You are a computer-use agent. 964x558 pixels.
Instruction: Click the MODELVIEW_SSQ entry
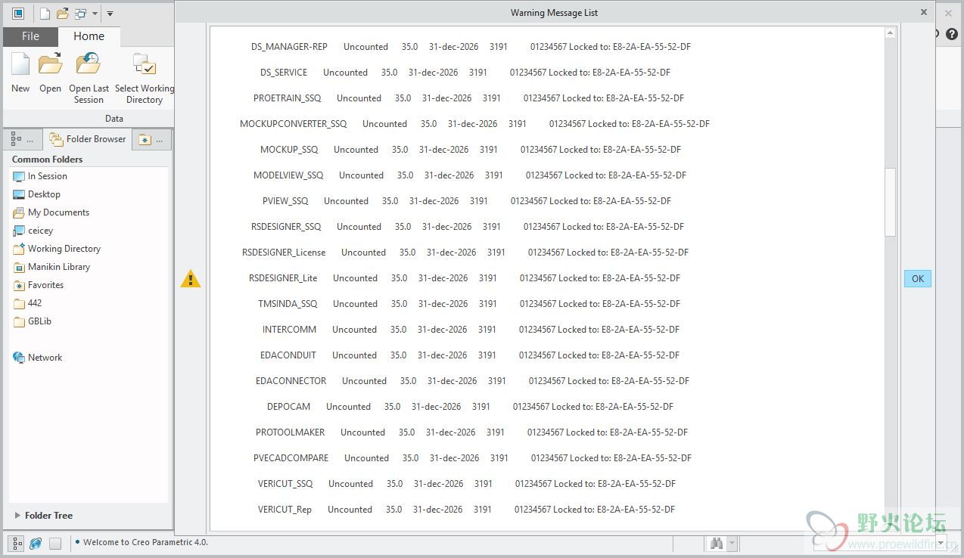click(288, 175)
